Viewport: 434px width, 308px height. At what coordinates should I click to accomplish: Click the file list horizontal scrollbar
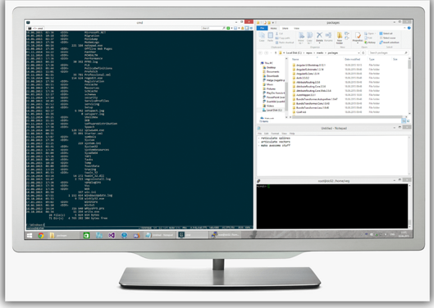tap(347, 117)
